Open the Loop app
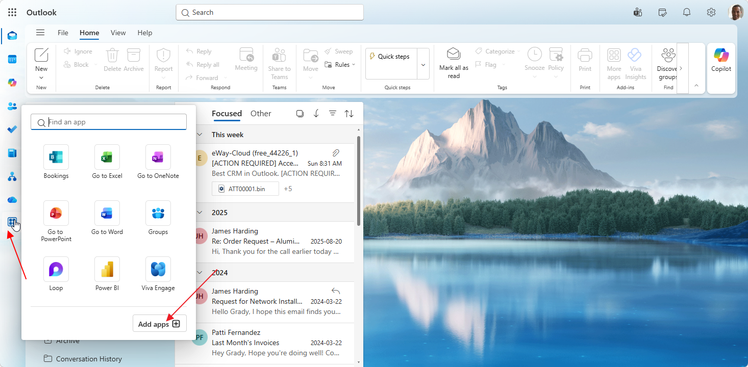748x367 pixels. [x=56, y=274]
